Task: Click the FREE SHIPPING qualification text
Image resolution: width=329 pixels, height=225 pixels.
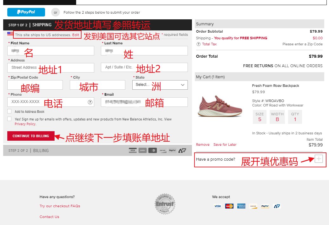Action: click(240, 38)
